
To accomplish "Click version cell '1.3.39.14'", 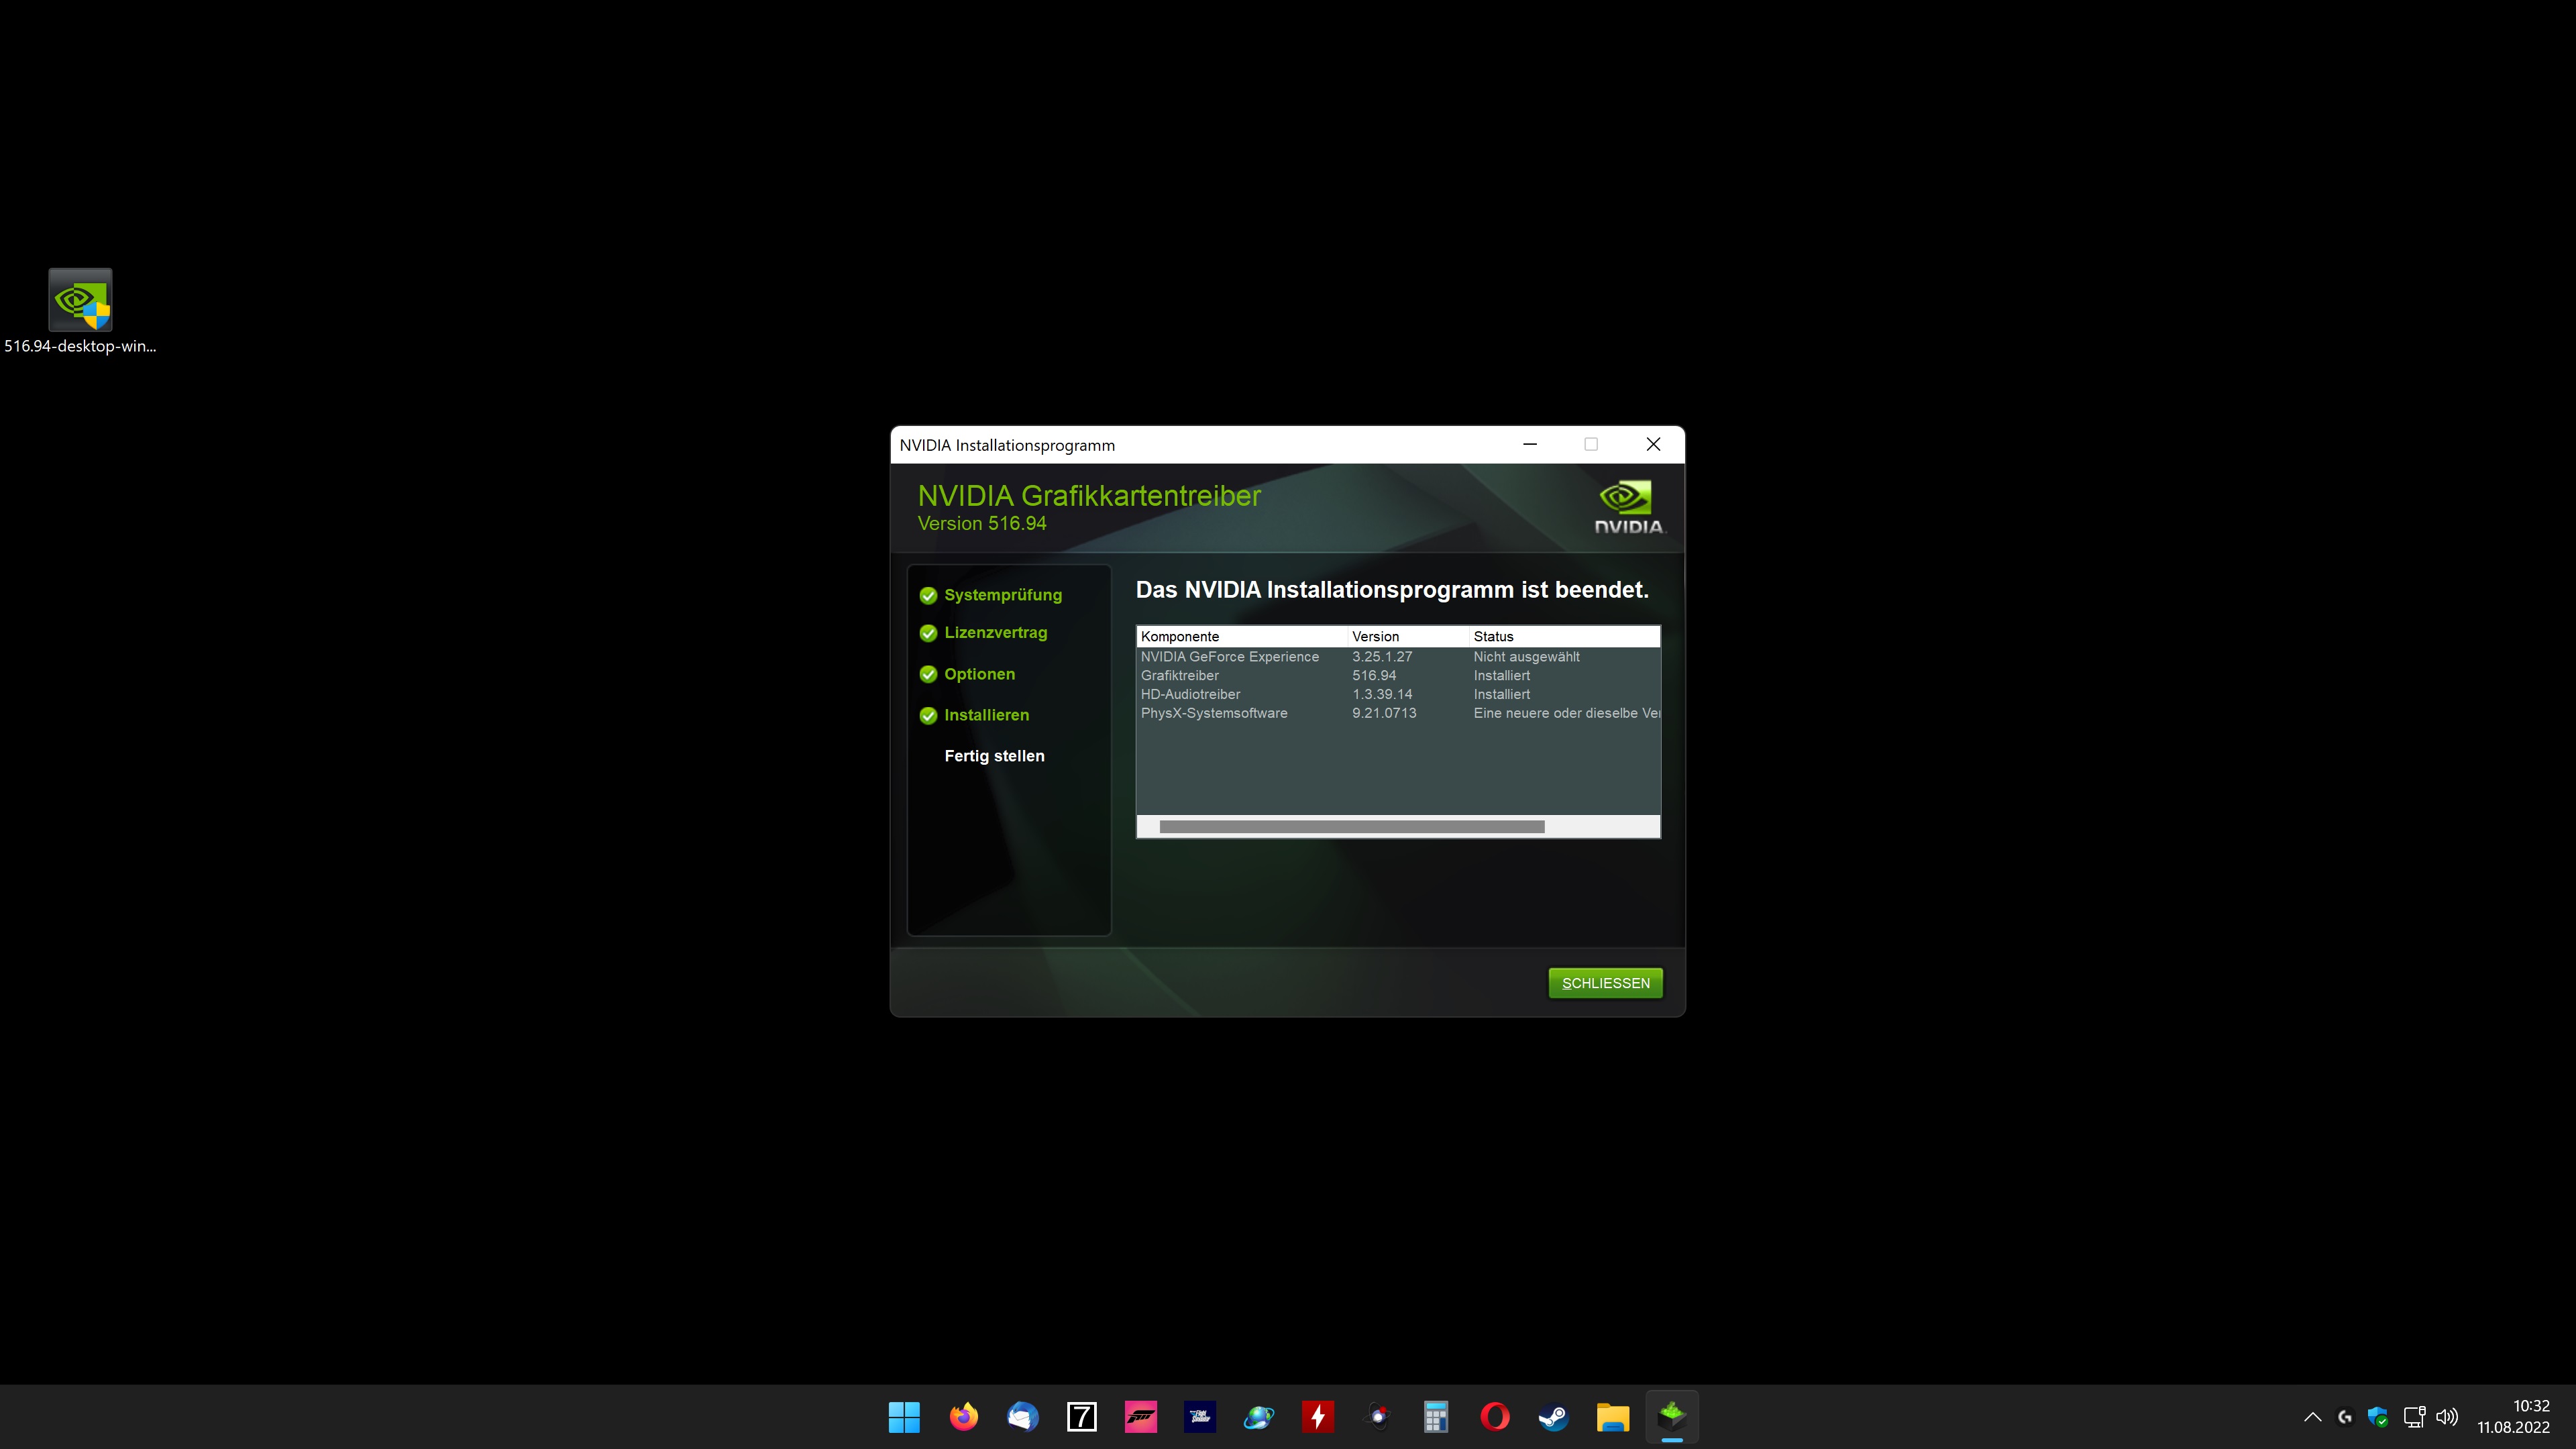I will click(1382, 694).
